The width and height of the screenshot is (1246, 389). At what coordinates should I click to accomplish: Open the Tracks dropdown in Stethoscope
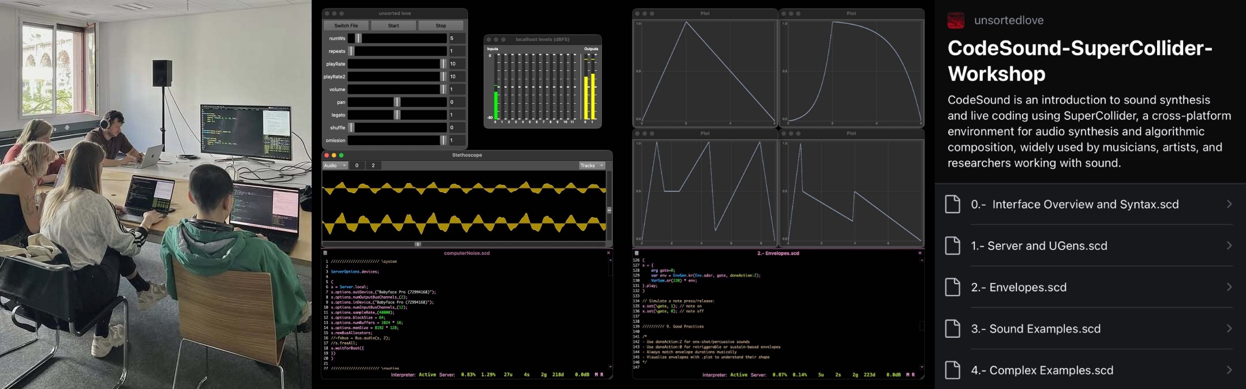[x=592, y=165]
